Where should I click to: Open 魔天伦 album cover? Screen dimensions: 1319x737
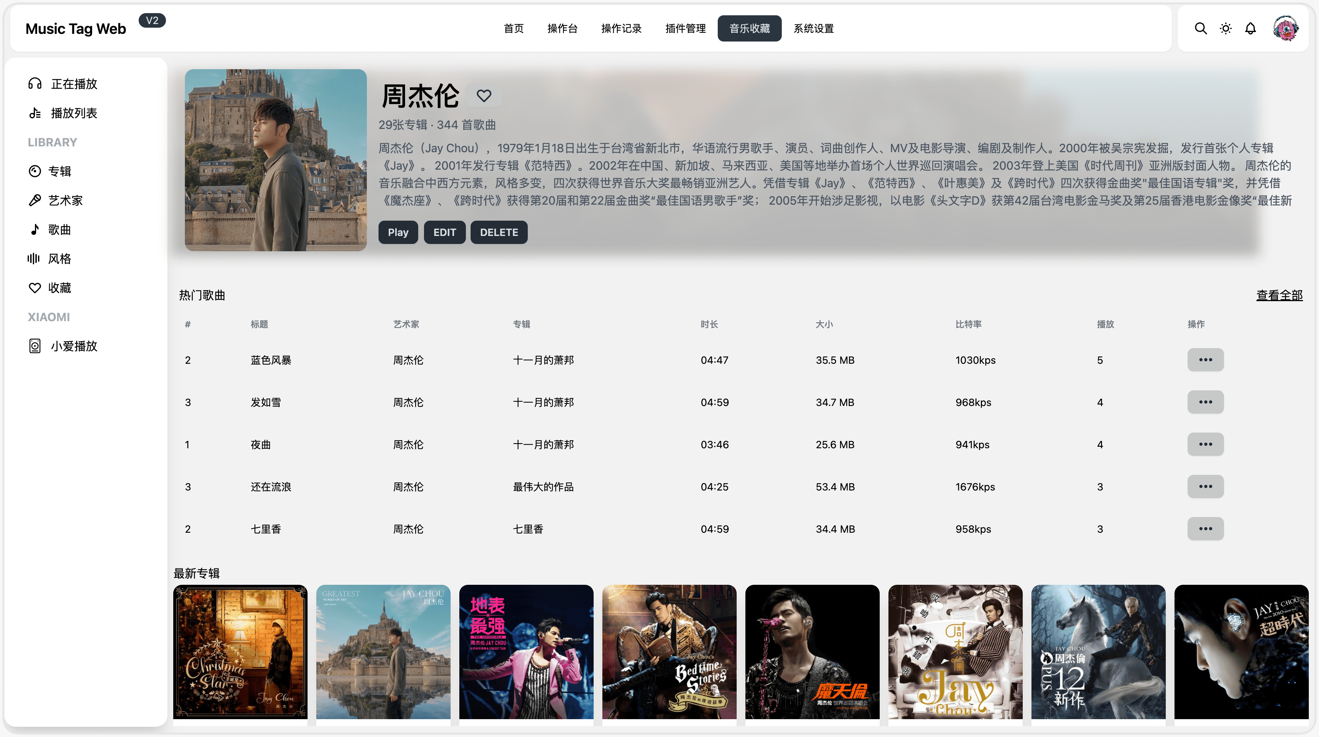click(x=812, y=652)
